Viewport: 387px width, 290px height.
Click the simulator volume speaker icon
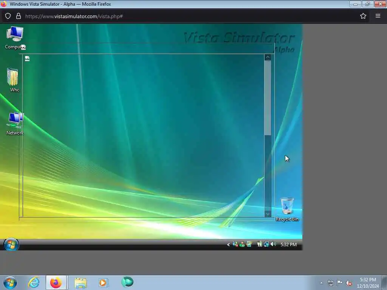point(273,244)
